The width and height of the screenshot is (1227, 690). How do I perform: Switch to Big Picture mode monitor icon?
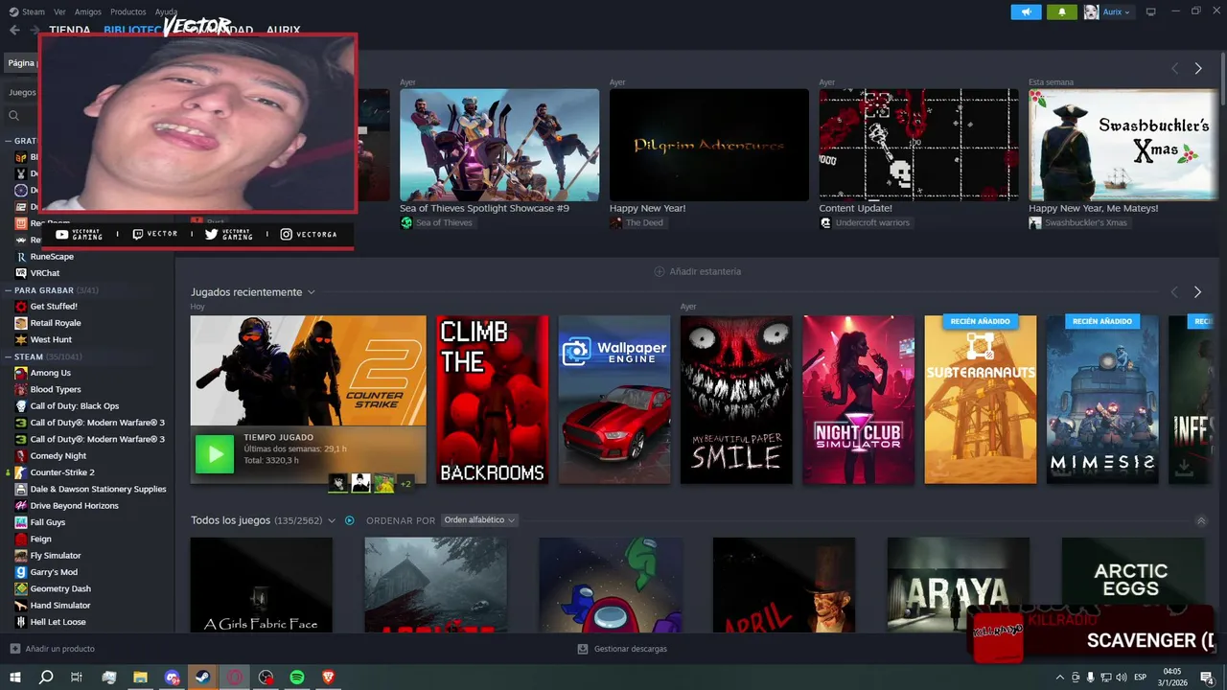[1150, 11]
